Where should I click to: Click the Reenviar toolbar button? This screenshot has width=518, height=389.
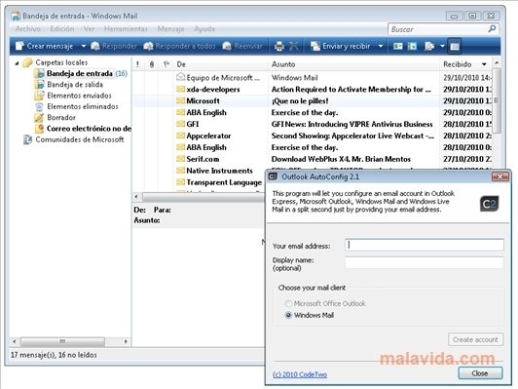tap(242, 46)
